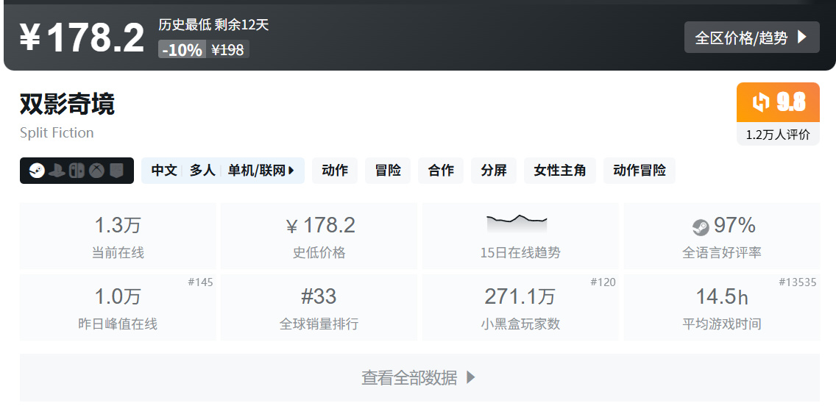836x417 pixels.
Task: Click the game title 双影奇境
Action: click(67, 104)
